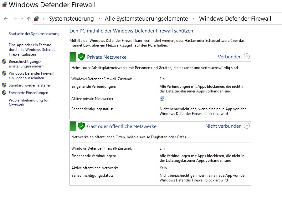Open Problembehandlung für Netzwerk
Image resolution: width=282 pixels, height=203 pixels.
pos(28,102)
